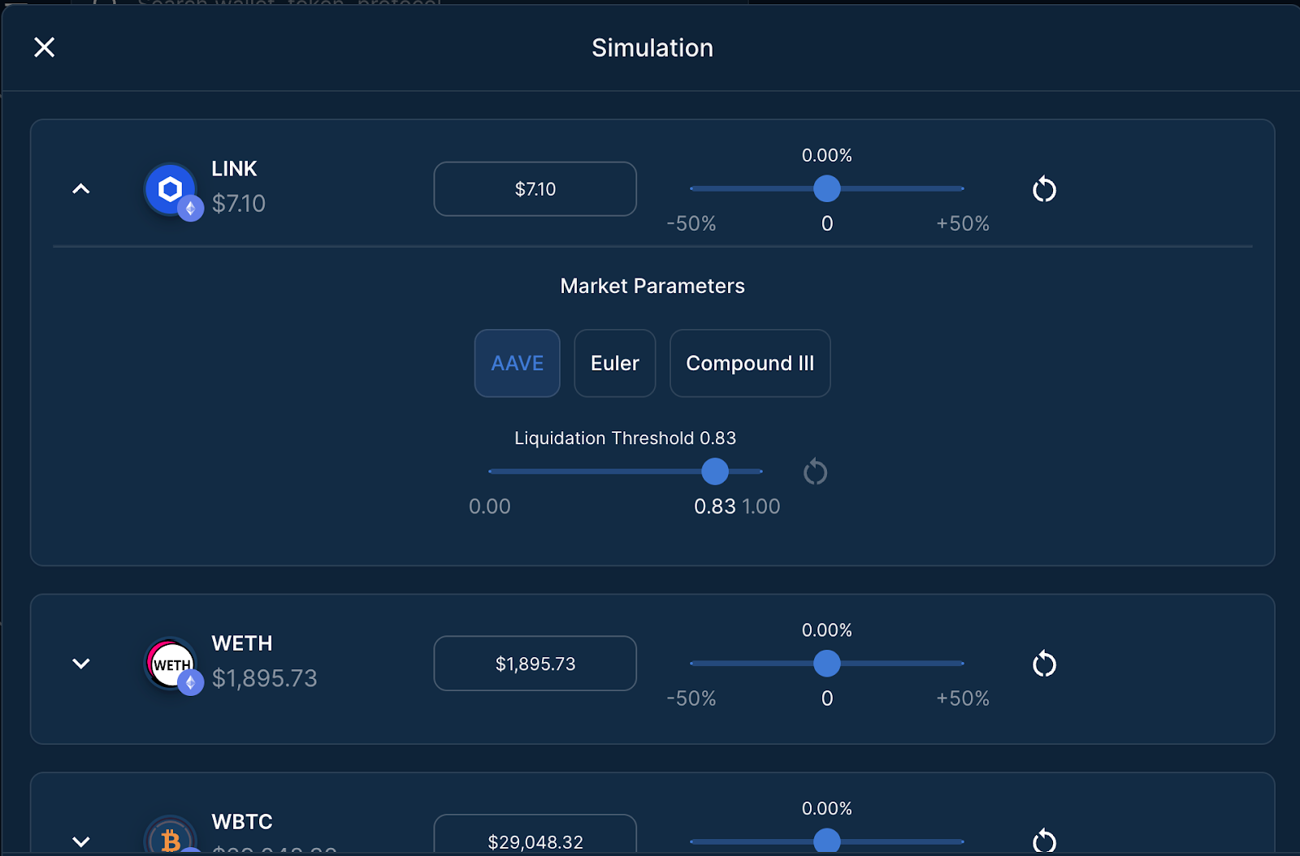Expand the WETH asset row
This screenshot has height=856, width=1300.
tap(81, 664)
